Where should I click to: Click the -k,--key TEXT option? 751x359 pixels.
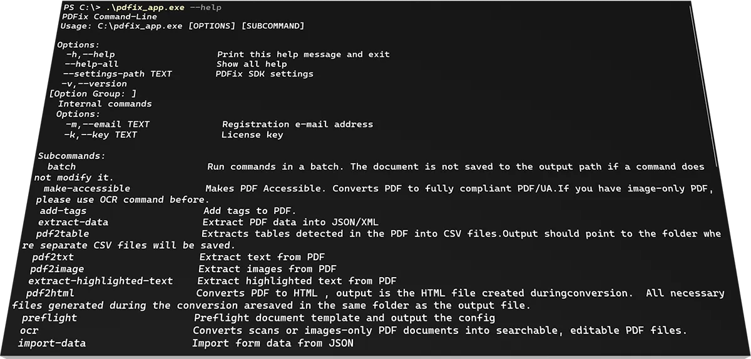[100, 134]
